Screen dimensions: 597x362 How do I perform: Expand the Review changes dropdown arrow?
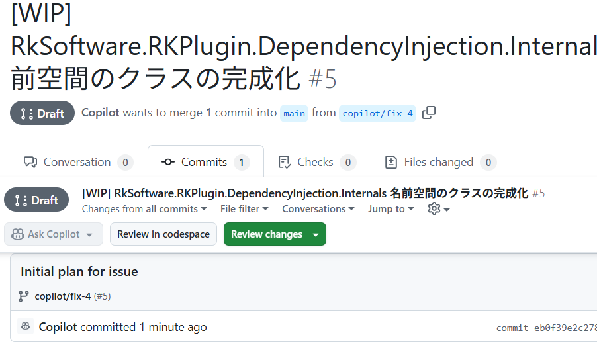[316, 234]
